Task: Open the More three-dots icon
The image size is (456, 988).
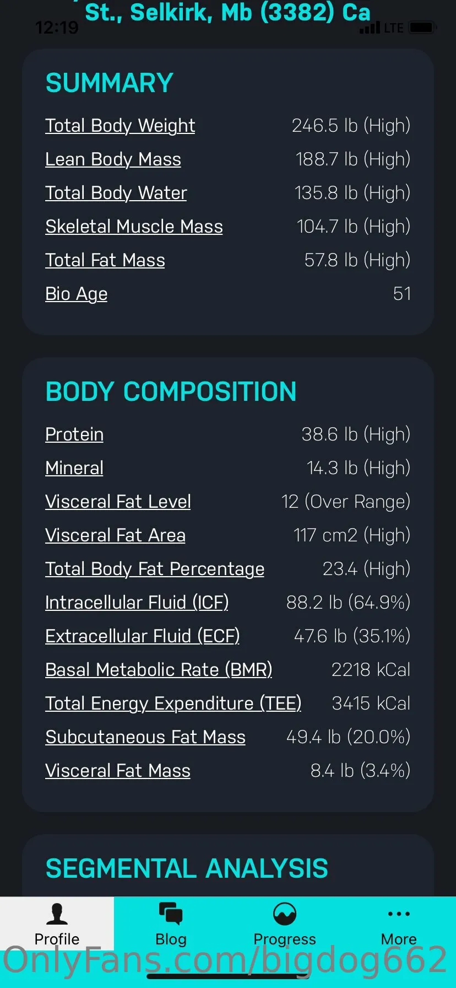Action: coord(399,914)
